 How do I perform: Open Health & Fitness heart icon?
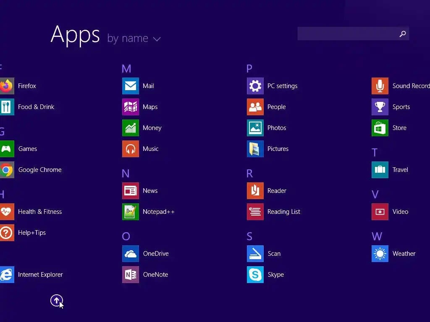(7, 212)
